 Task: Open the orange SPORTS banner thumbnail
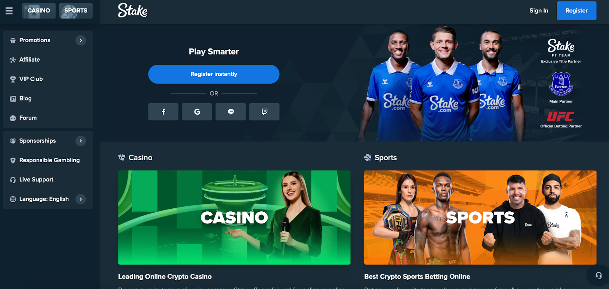tap(480, 217)
